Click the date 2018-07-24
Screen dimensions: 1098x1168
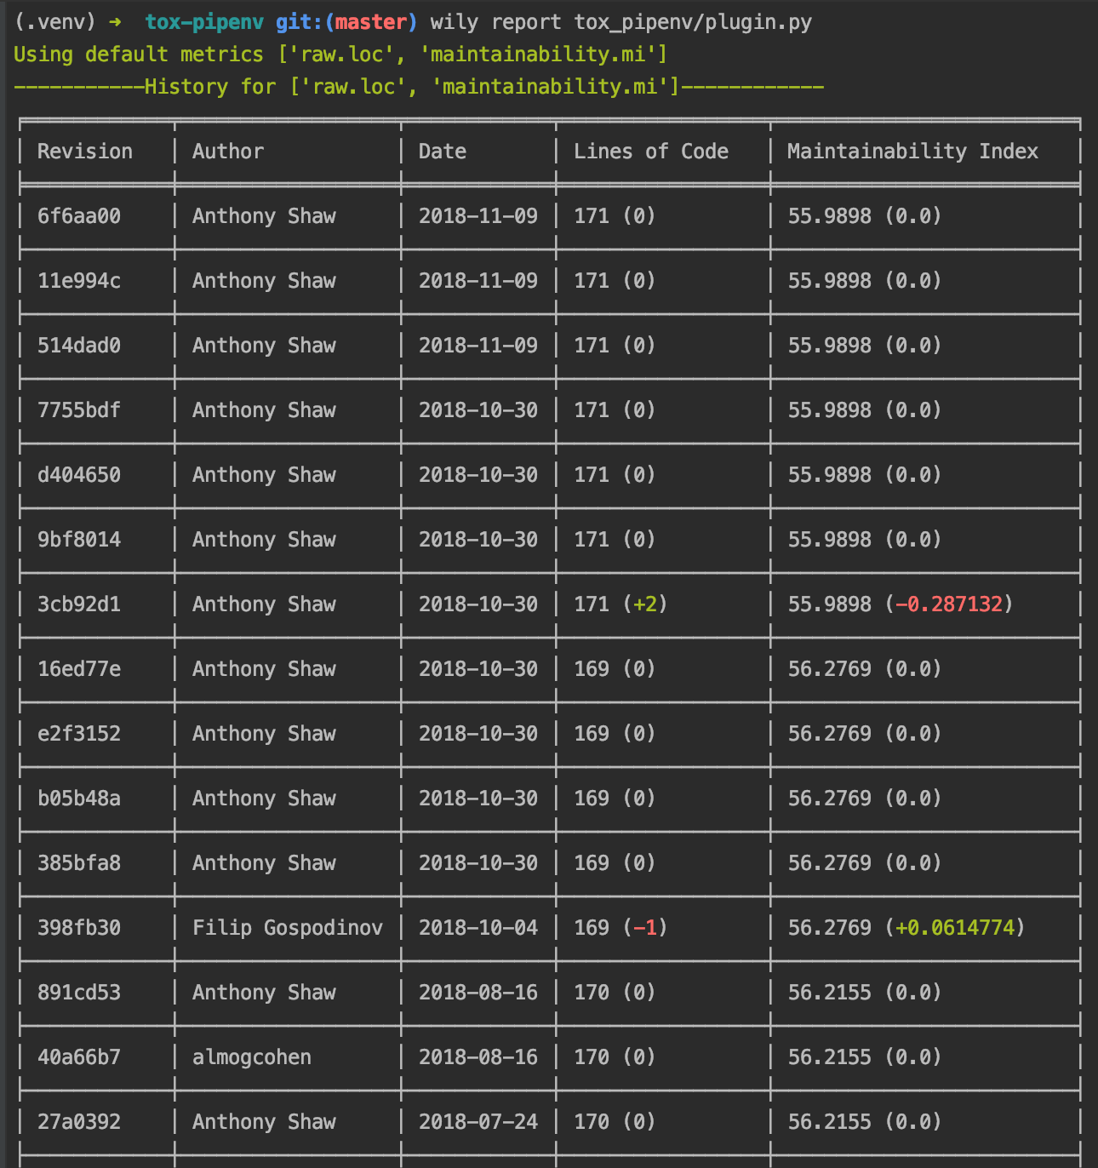point(478,1122)
